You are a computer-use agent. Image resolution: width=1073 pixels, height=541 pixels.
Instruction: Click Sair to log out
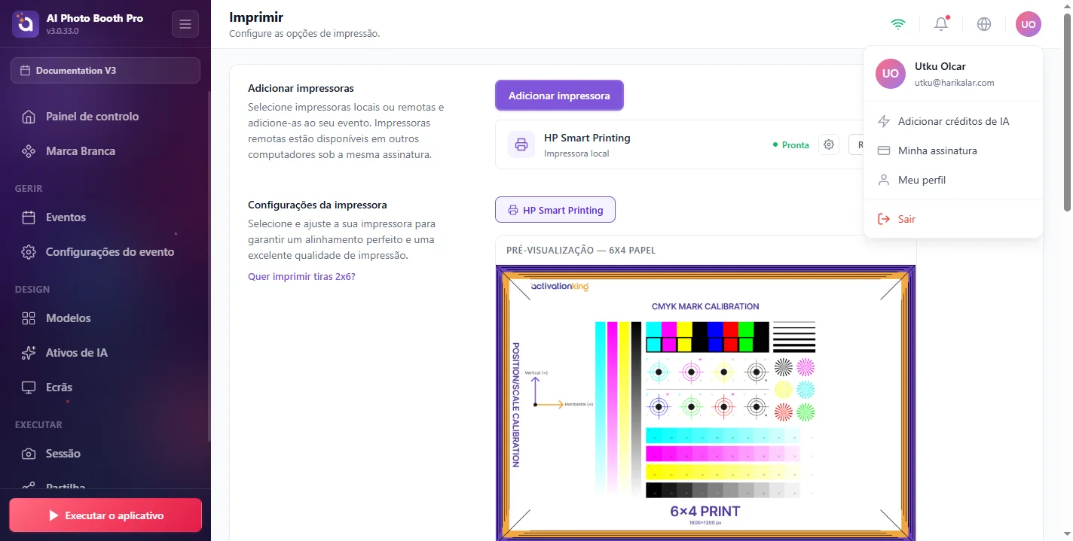coord(953,219)
